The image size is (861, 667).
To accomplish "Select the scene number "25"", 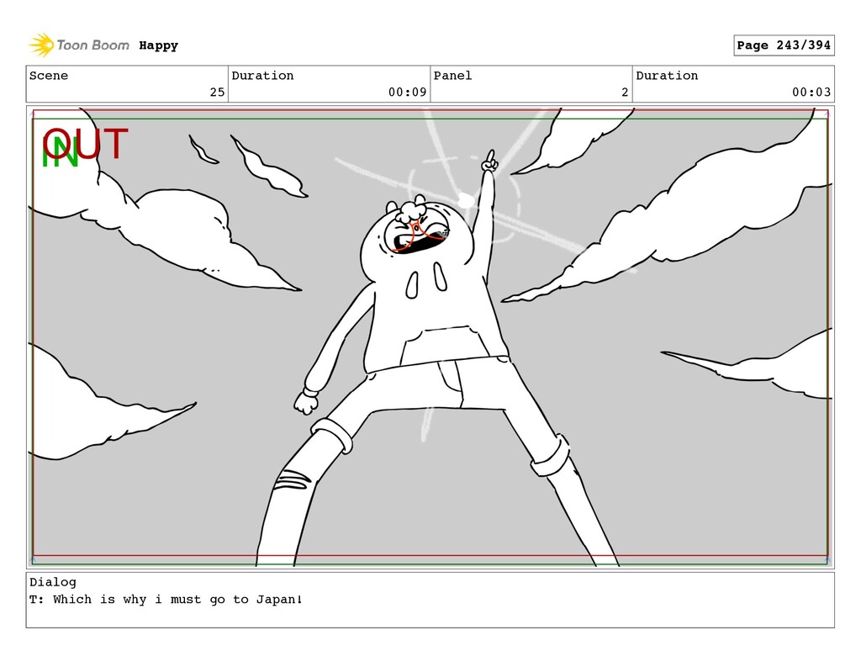I will (218, 93).
